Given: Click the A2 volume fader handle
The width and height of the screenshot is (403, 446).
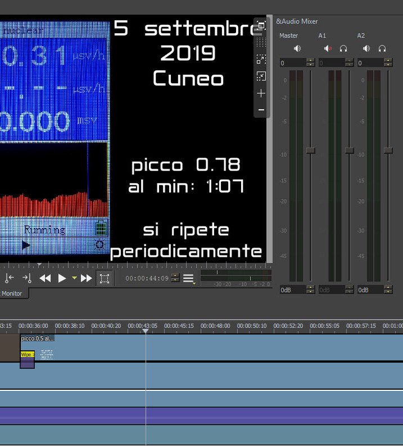Looking at the screenshot, I should point(388,150).
